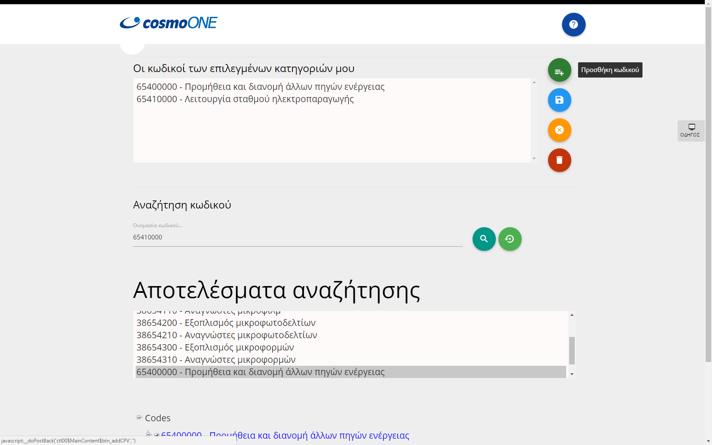The image size is (712, 445).
Task: Open the ΟΔΗΓΟΣ guide tab
Action: [691, 131]
